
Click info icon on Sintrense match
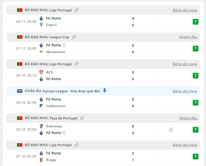point(171,129)
